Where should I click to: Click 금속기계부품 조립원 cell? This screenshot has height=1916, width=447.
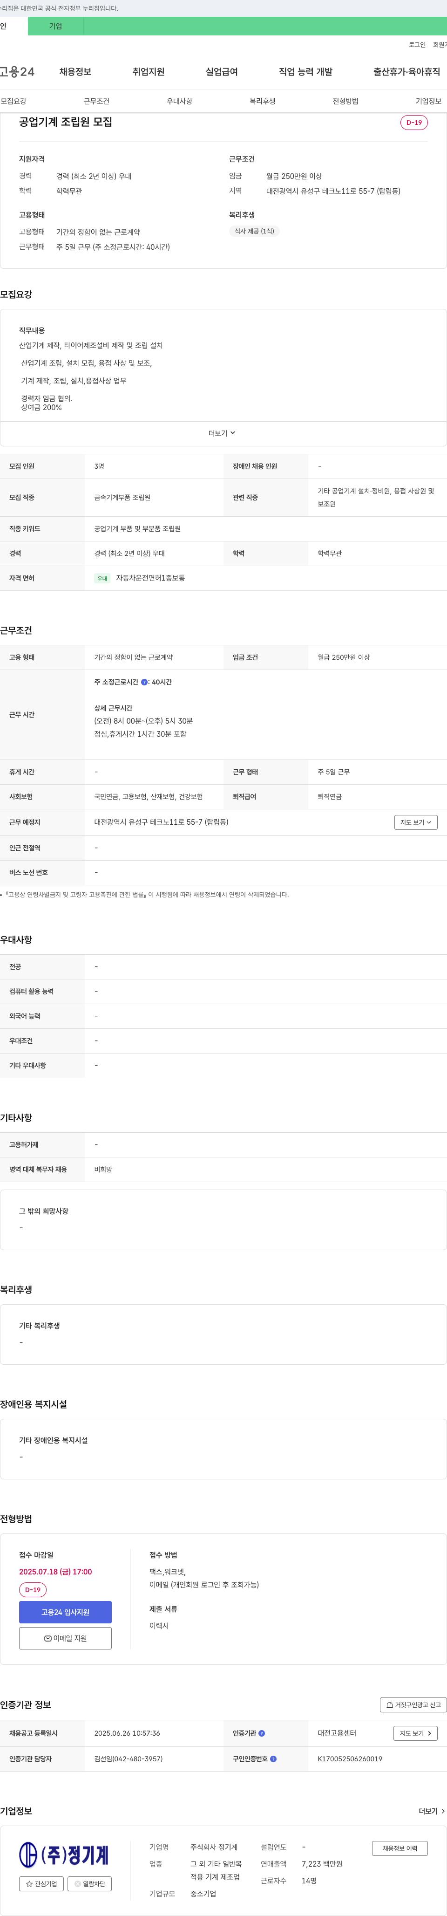tap(122, 498)
